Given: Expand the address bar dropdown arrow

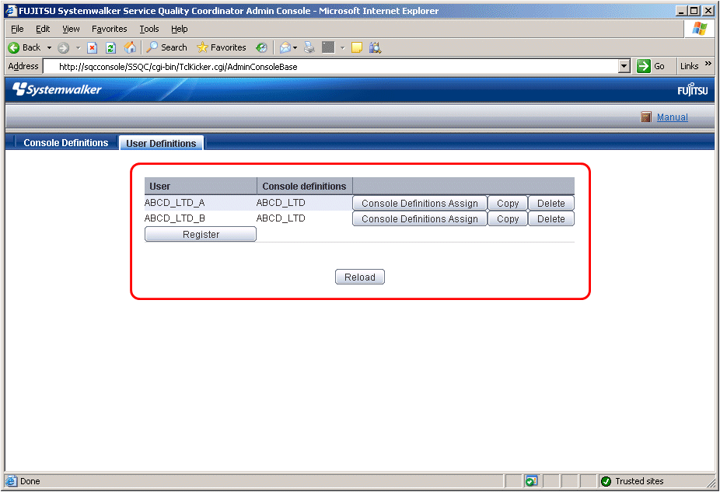Looking at the screenshot, I should pyautogui.click(x=624, y=67).
